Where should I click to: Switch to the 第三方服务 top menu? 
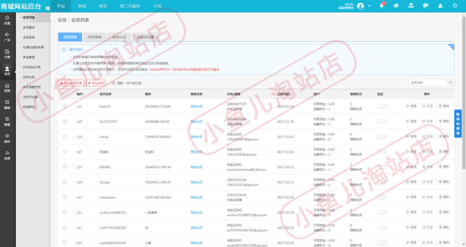coord(130,6)
